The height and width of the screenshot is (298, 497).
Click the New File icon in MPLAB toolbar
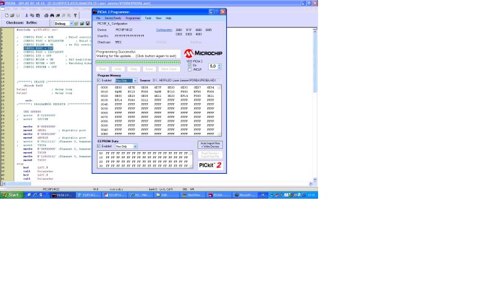pos(7,15)
